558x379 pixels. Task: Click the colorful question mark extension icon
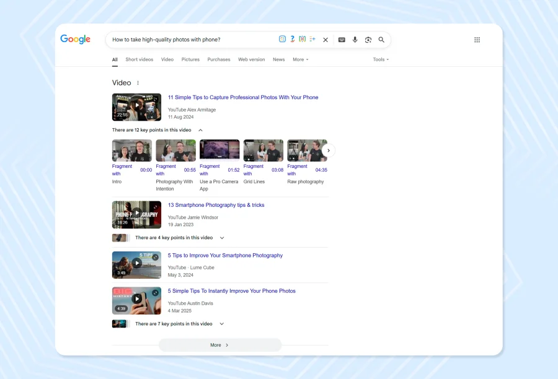292,39
